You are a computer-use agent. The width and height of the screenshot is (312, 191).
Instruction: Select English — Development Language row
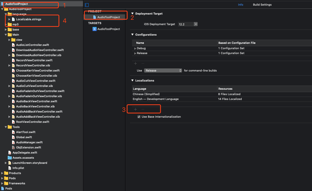pos(222,99)
